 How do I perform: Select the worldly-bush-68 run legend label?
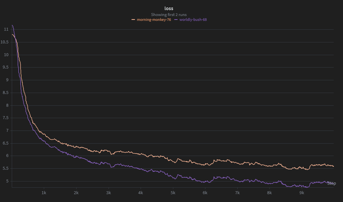(x=193, y=20)
